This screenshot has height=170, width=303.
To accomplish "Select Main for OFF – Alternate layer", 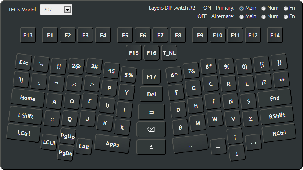I will (x=242, y=17).
